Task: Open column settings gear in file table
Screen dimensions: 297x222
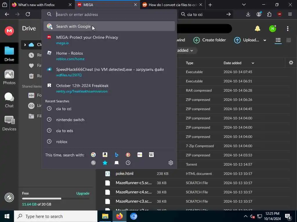Action: tap(291, 63)
